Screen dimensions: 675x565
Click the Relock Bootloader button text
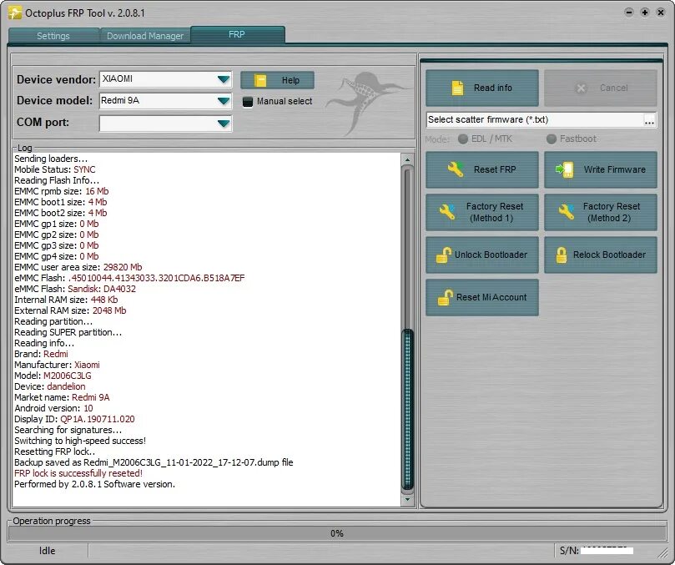609,255
